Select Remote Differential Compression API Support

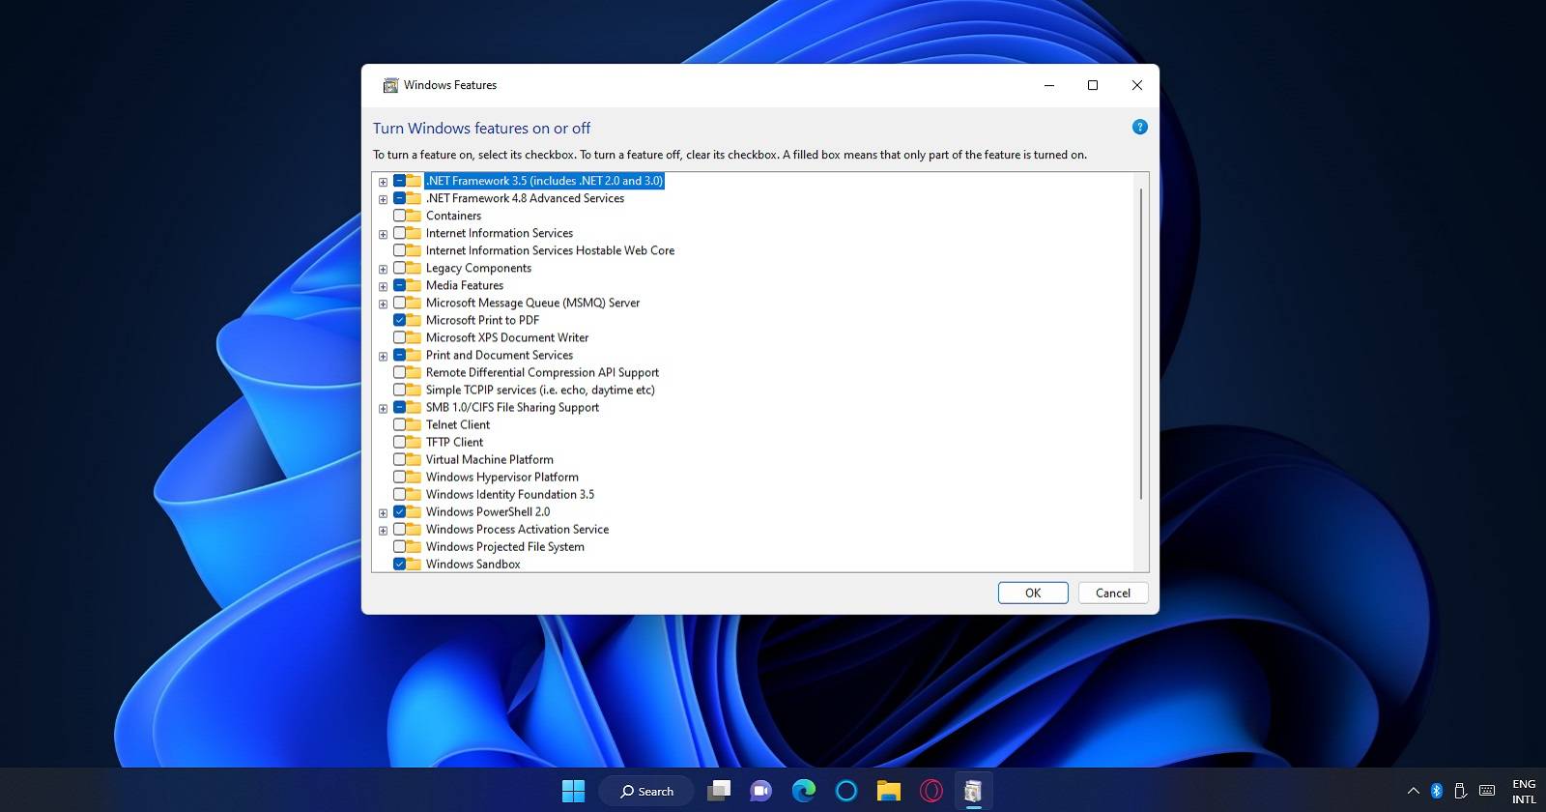click(x=542, y=372)
